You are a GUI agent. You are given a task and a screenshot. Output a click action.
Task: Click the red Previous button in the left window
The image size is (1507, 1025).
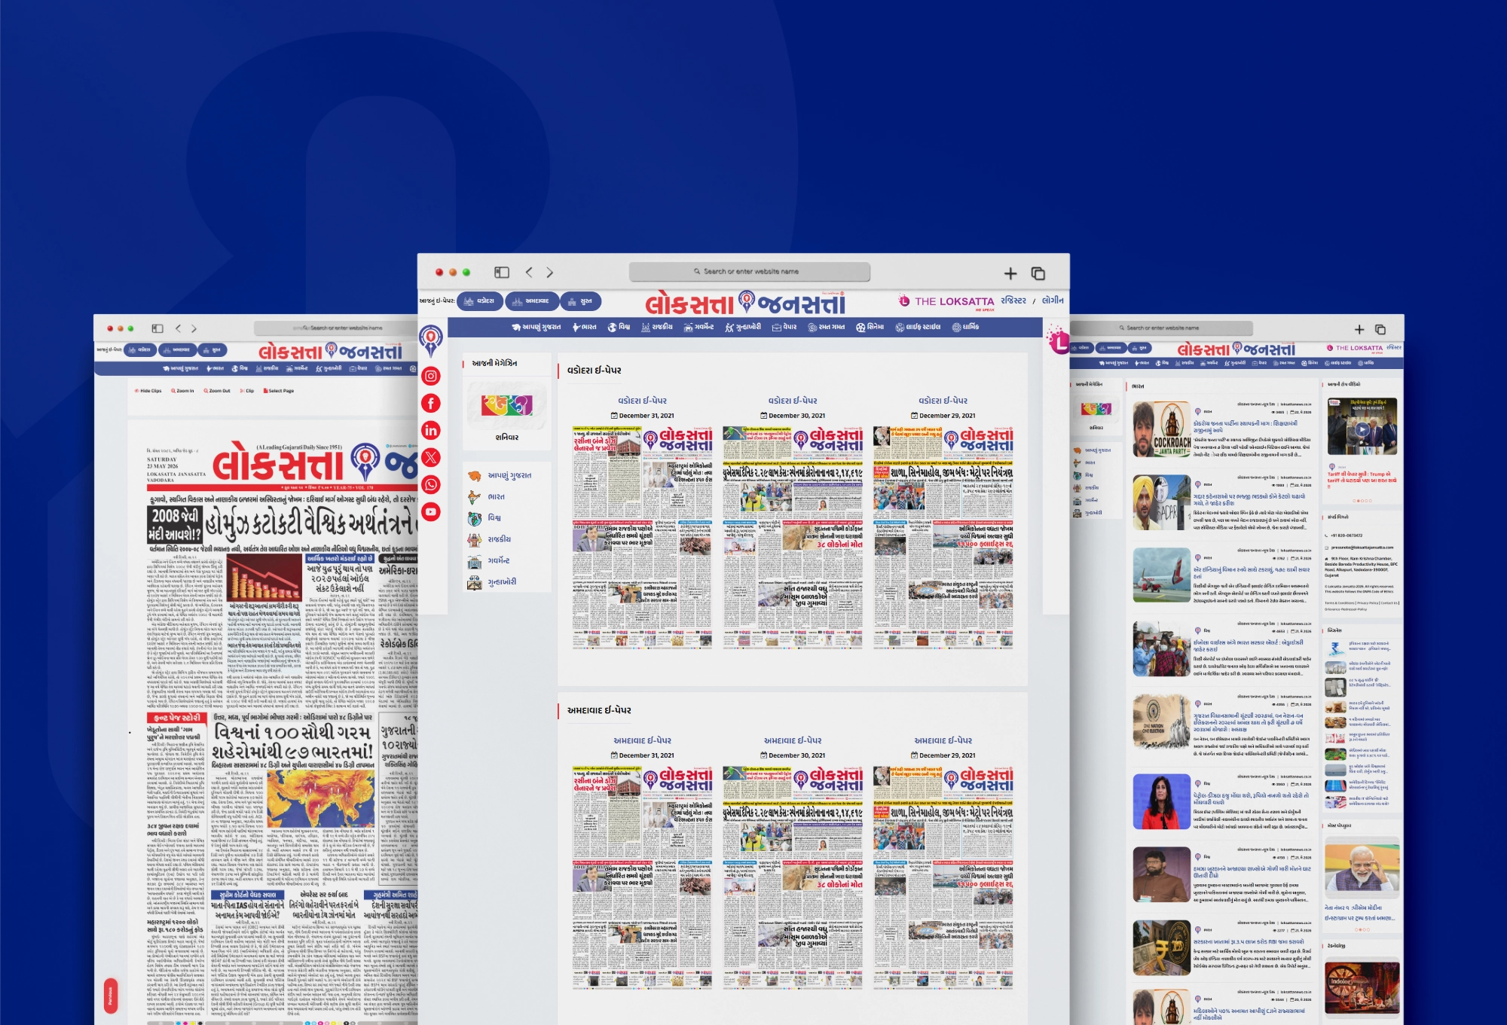110,996
